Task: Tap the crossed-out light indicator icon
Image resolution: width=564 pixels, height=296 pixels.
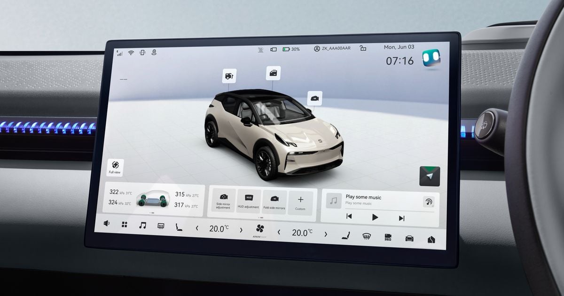Action: (x=261, y=49)
